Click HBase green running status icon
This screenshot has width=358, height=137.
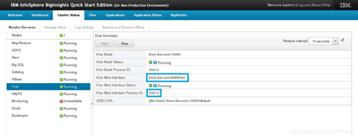[x=61, y=80]
